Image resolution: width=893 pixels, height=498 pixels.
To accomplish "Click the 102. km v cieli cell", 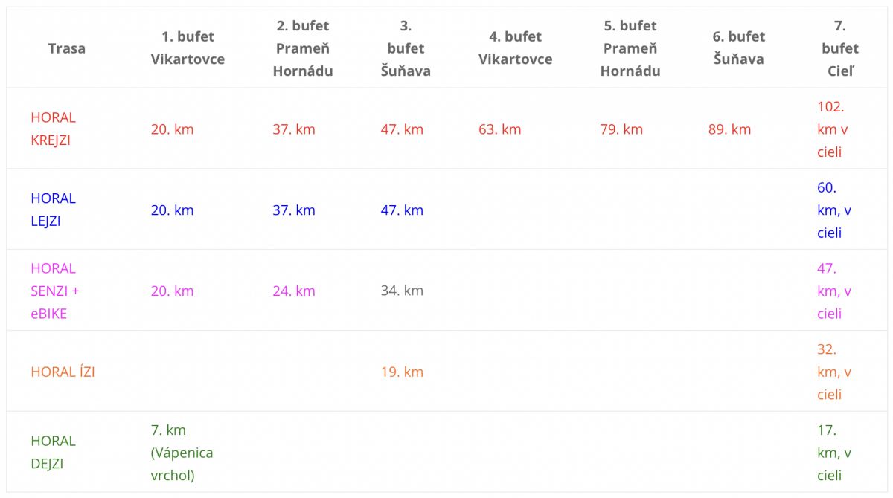I will pyautogui.click(x=833, y=129).
